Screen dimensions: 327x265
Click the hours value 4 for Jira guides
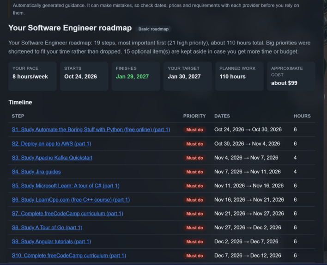pos(295,172)
